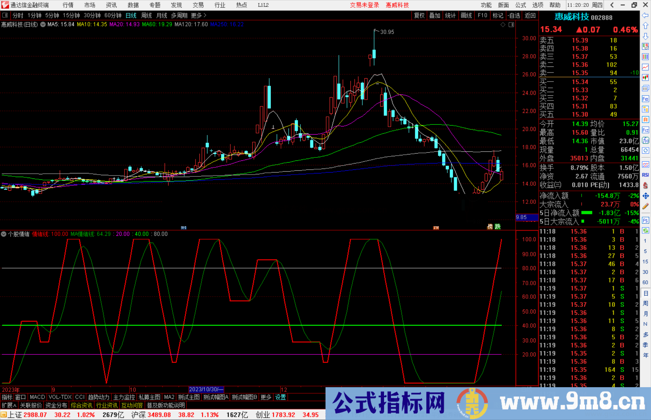Viewport: 651px width, 420px height.
Task: Select the RSI indicator icon in right sidebar
Action: [646, 175]
